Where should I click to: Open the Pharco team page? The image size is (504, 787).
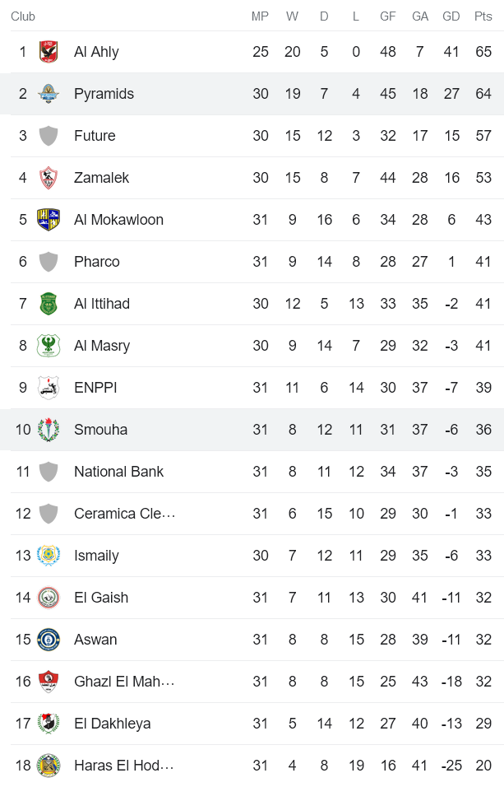tap(97, 262)
